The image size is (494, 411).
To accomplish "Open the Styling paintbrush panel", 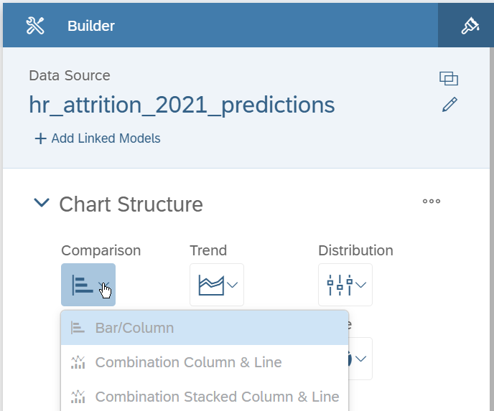I will (x=470, y=26).
